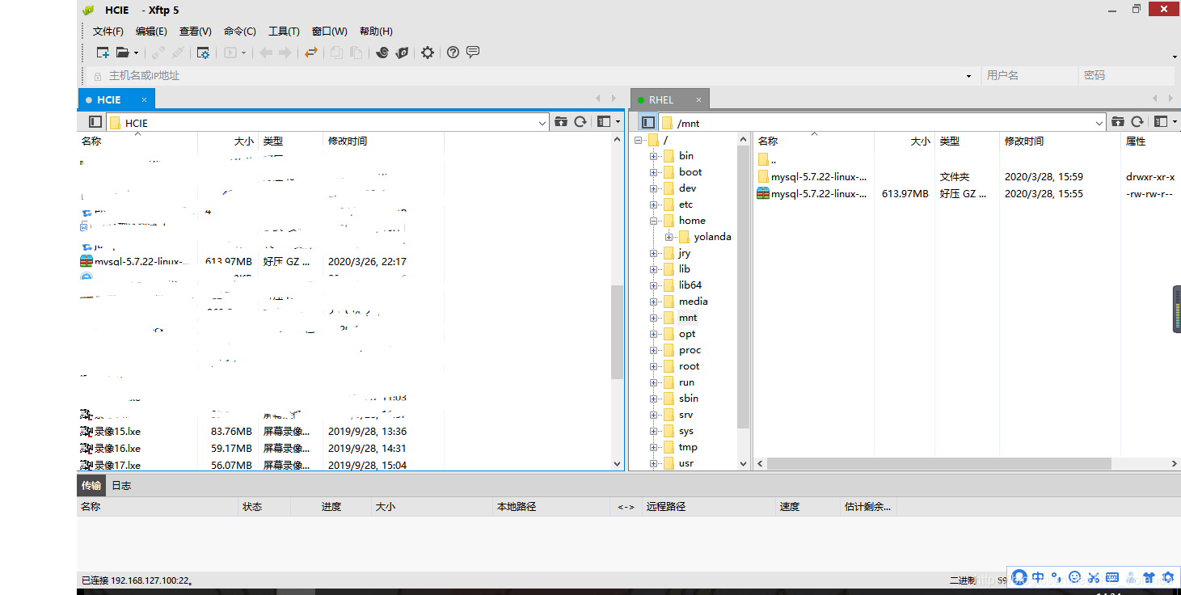Open view layout dropdown in RHEL pane
Viewport: 1181px width, 595px height.
tap(1165, 122)
